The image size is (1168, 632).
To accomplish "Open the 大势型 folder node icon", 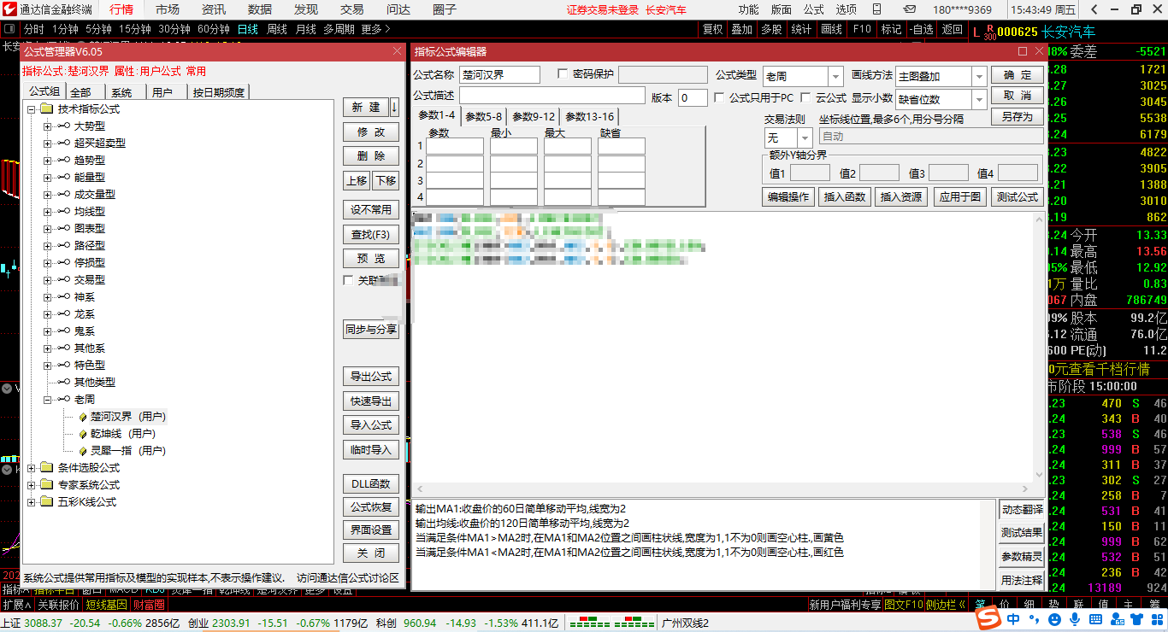I will [64, 126].
